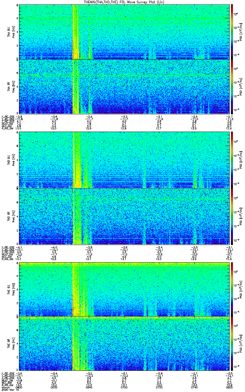The image size is (245, 392).
Task: Select the THA B-parallel spectrogram panel
Action: coord(124,86)
